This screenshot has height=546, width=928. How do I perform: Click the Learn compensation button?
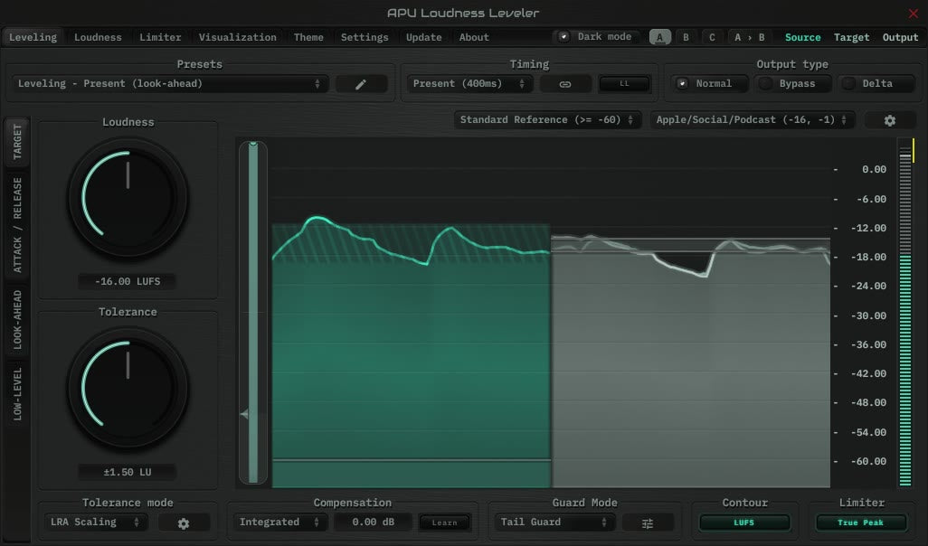(x=444, y=522)
